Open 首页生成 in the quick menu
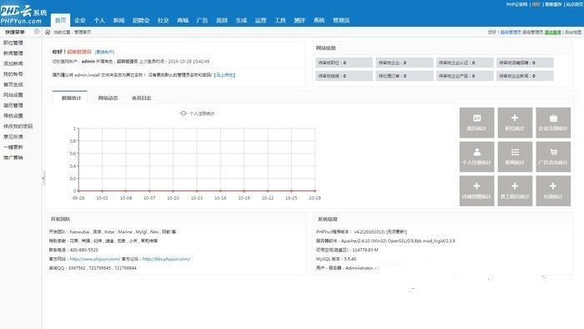The width and height of the screenshot is (584, 329). [x=13, y=84]
